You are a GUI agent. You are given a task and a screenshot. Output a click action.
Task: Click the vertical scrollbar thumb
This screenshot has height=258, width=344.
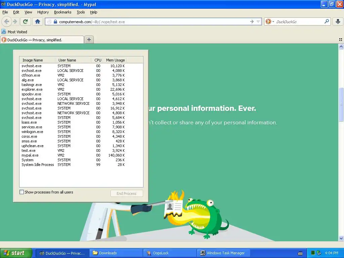click(x=341, y=104)
